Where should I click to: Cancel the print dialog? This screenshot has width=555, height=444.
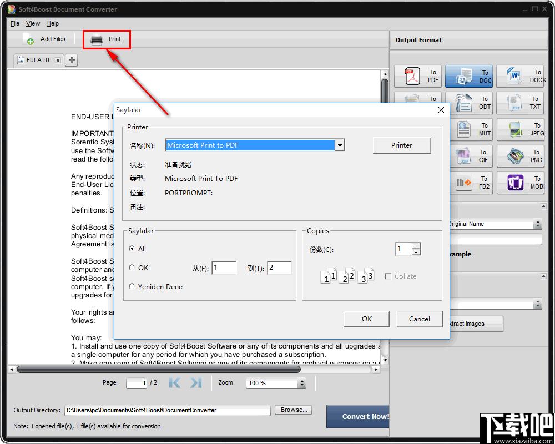(x=420, y=319)
